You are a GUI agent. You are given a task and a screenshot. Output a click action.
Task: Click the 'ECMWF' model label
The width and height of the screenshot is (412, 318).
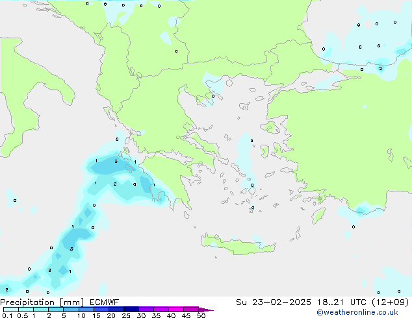pyautogui.click(x=105, y=302)
